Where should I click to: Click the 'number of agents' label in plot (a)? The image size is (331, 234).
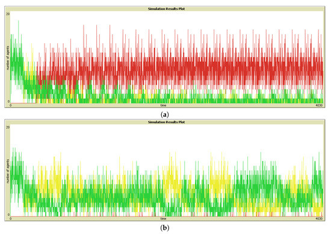point(8,58)
